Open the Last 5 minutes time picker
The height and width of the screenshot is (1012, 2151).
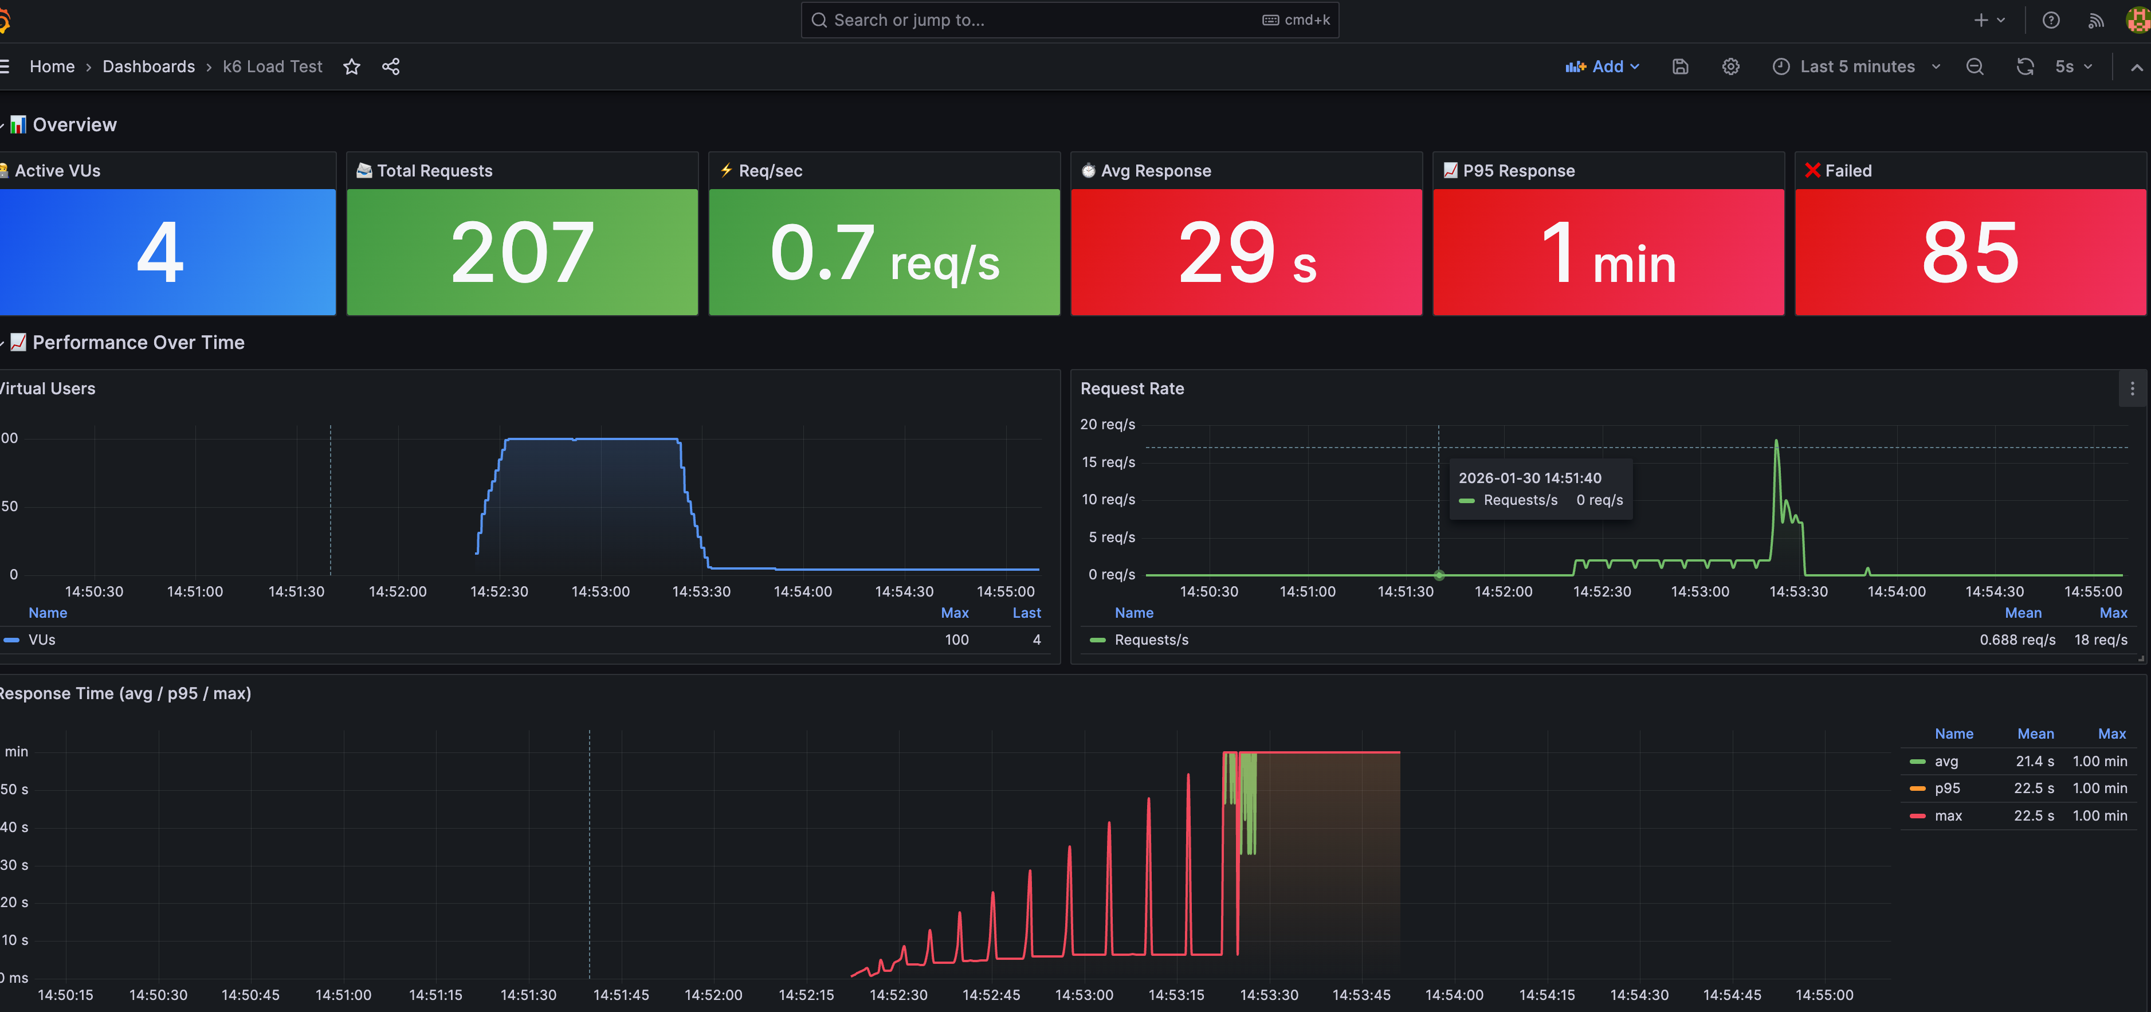1856,67
